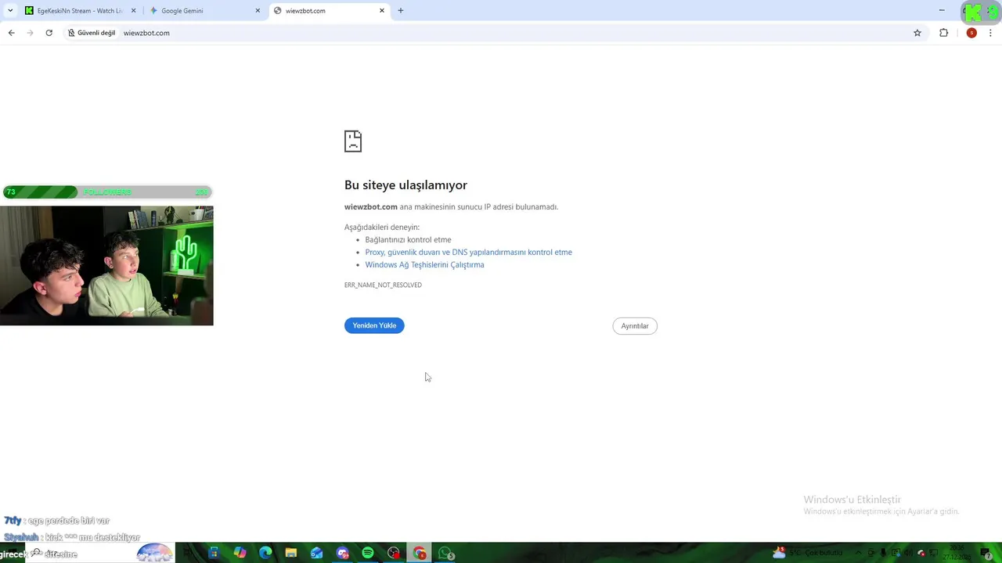Click the microphone tray icon
The height and width of the screenshot is (563, 1002).
(883, 553)
